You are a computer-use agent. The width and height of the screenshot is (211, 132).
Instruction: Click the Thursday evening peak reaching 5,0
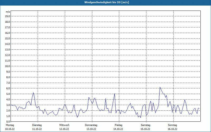[x=114, y=94]
